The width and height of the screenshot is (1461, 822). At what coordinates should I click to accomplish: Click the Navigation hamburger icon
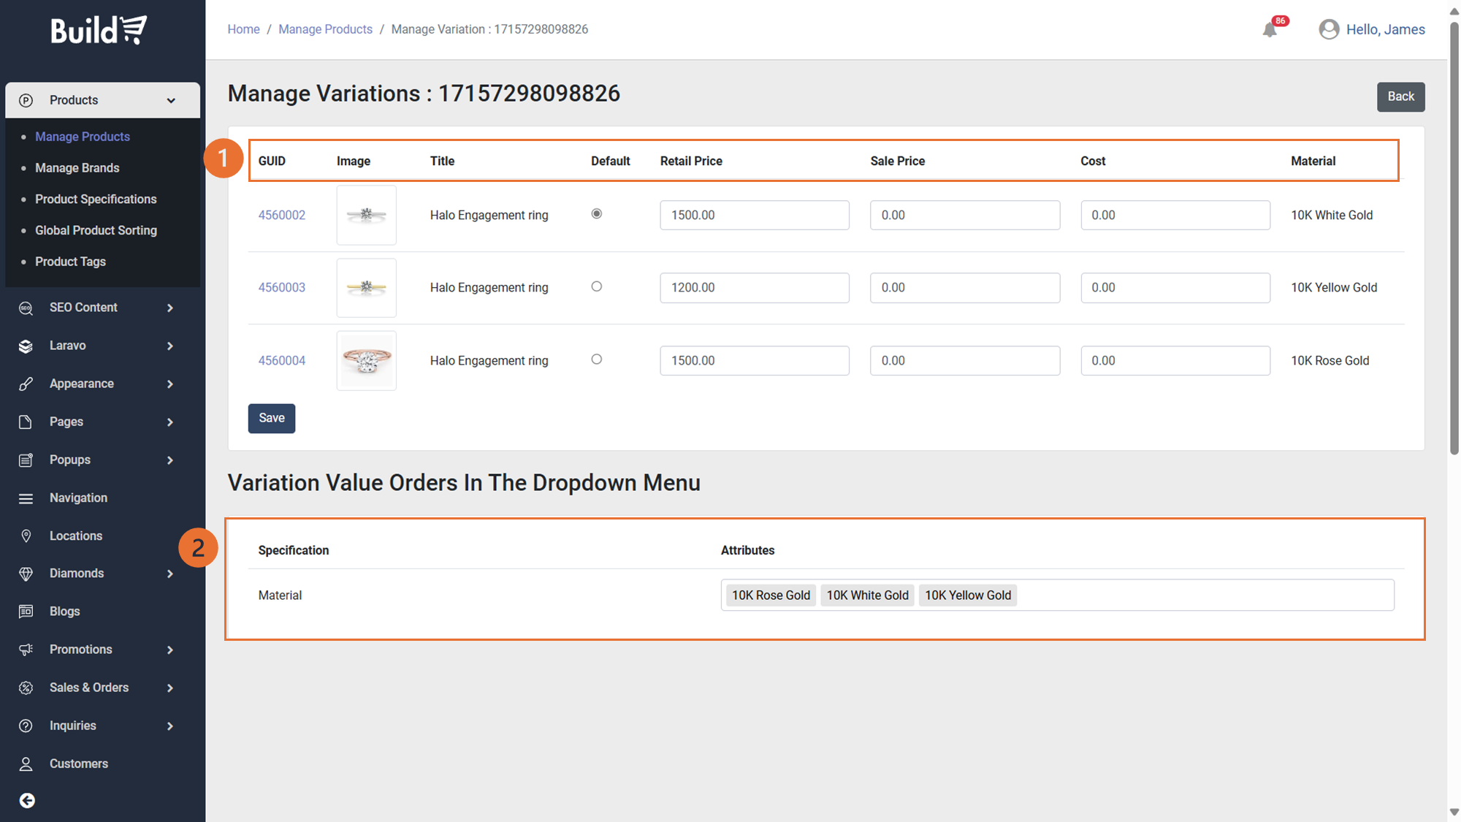pyautogui.click(x=26, y=498)
